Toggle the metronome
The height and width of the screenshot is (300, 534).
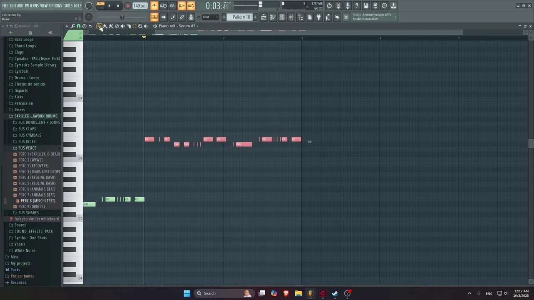coord(155,6)
